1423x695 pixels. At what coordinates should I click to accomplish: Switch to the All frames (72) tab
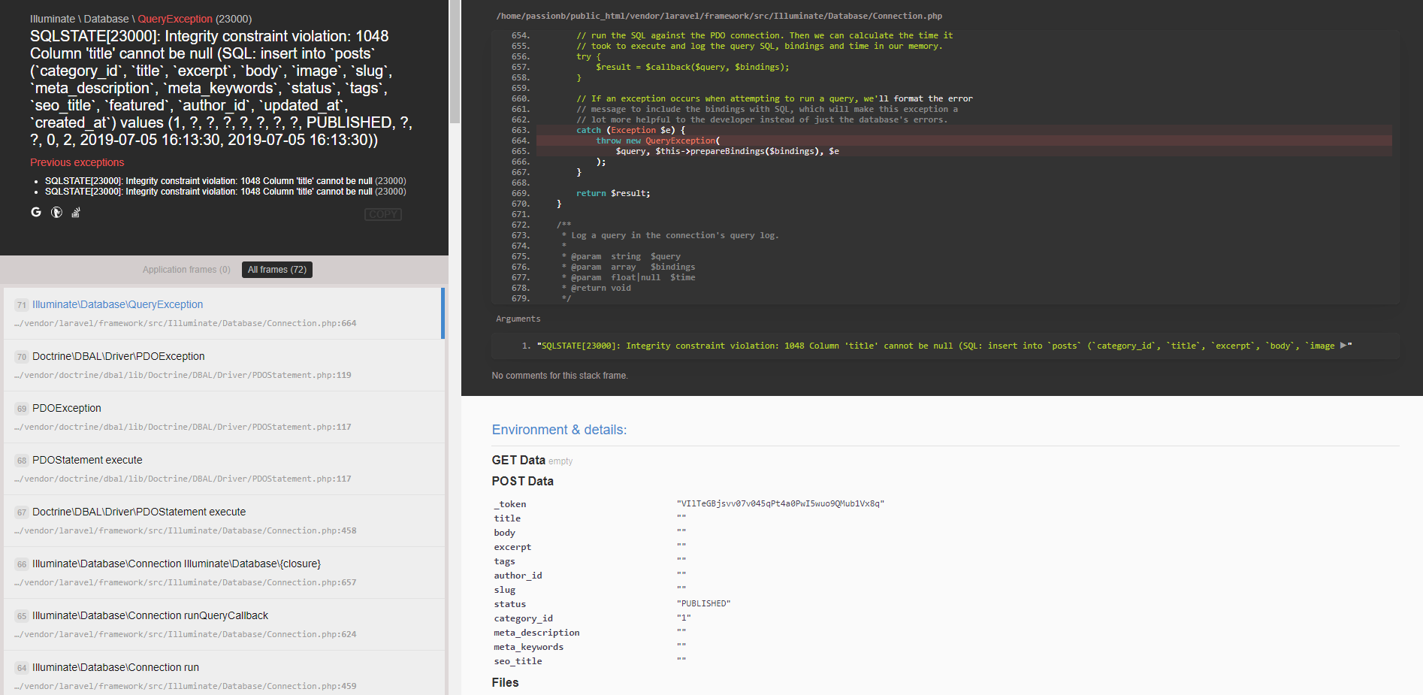coord(276,269)
